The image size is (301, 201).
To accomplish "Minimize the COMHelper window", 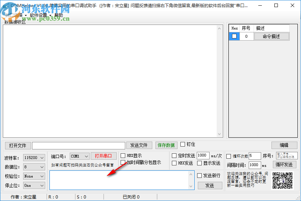I will click(260, 6).
